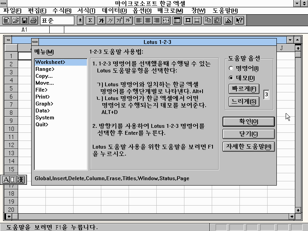Click the AutoSum sigma icon
The height and width of the screenshot is (231, 308).
pyautogui.click(x=90, y=20)
